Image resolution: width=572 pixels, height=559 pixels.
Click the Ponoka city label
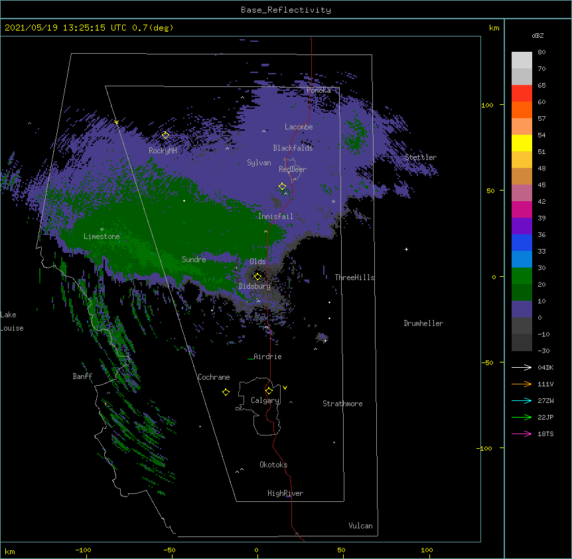pyautogui.click(x=319, y=90)
